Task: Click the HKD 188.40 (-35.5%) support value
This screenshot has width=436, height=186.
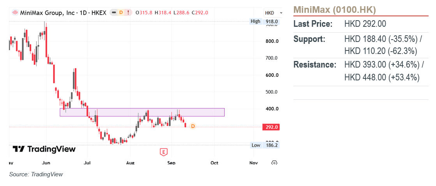Action: (x=381, y=39)
